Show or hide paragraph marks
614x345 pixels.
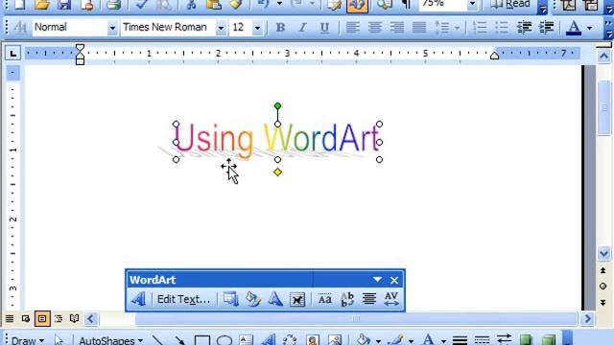407,5
